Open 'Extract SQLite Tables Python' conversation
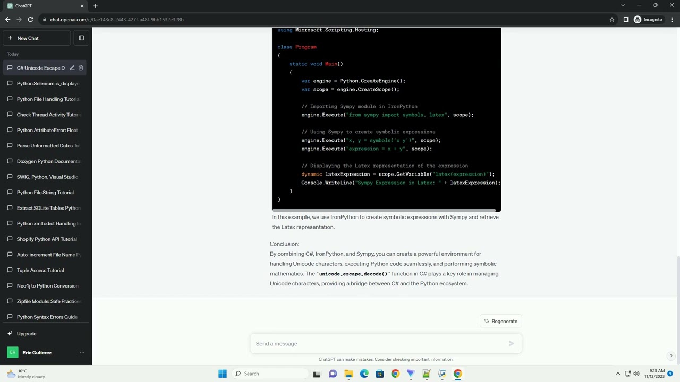 (x=46, y=208)
